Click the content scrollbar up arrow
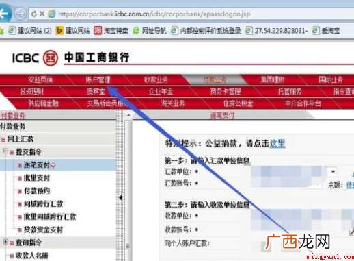Image resolution: width=354 pixels, height=261 pixels. point(128,115)
